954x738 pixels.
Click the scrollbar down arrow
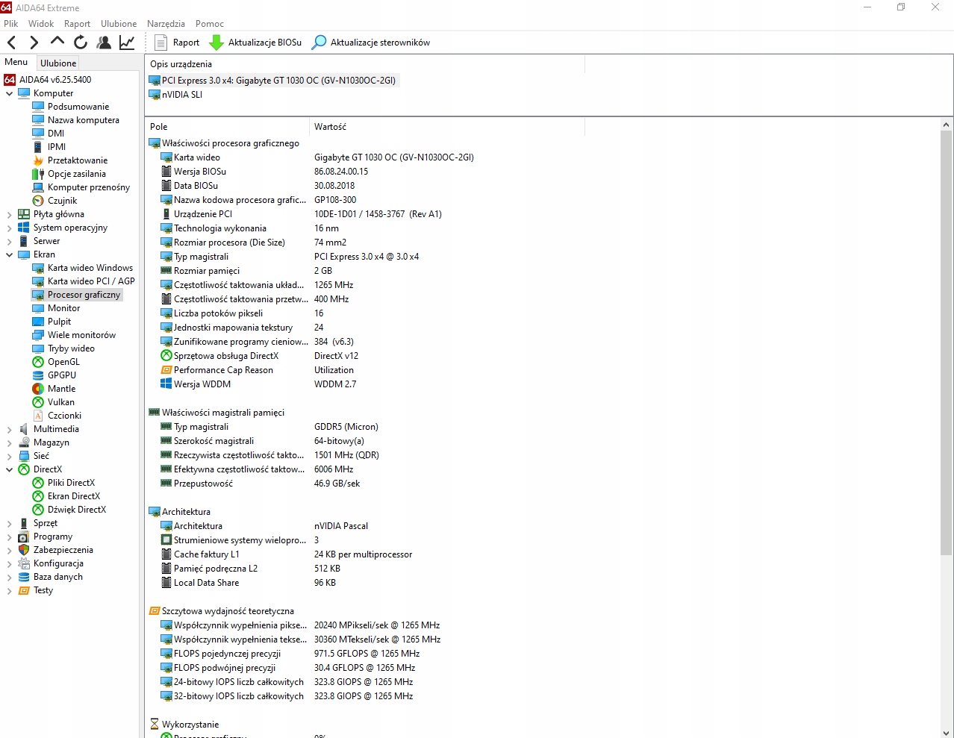pos(946,733)
